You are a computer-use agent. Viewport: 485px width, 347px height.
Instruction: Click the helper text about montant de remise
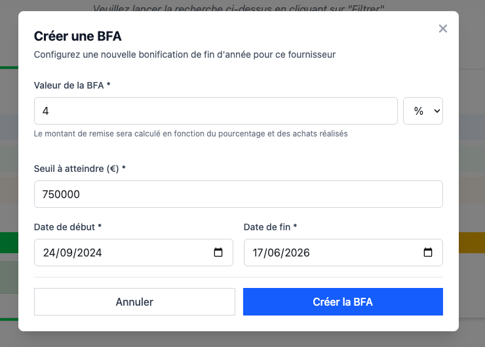tap(190, 134)
